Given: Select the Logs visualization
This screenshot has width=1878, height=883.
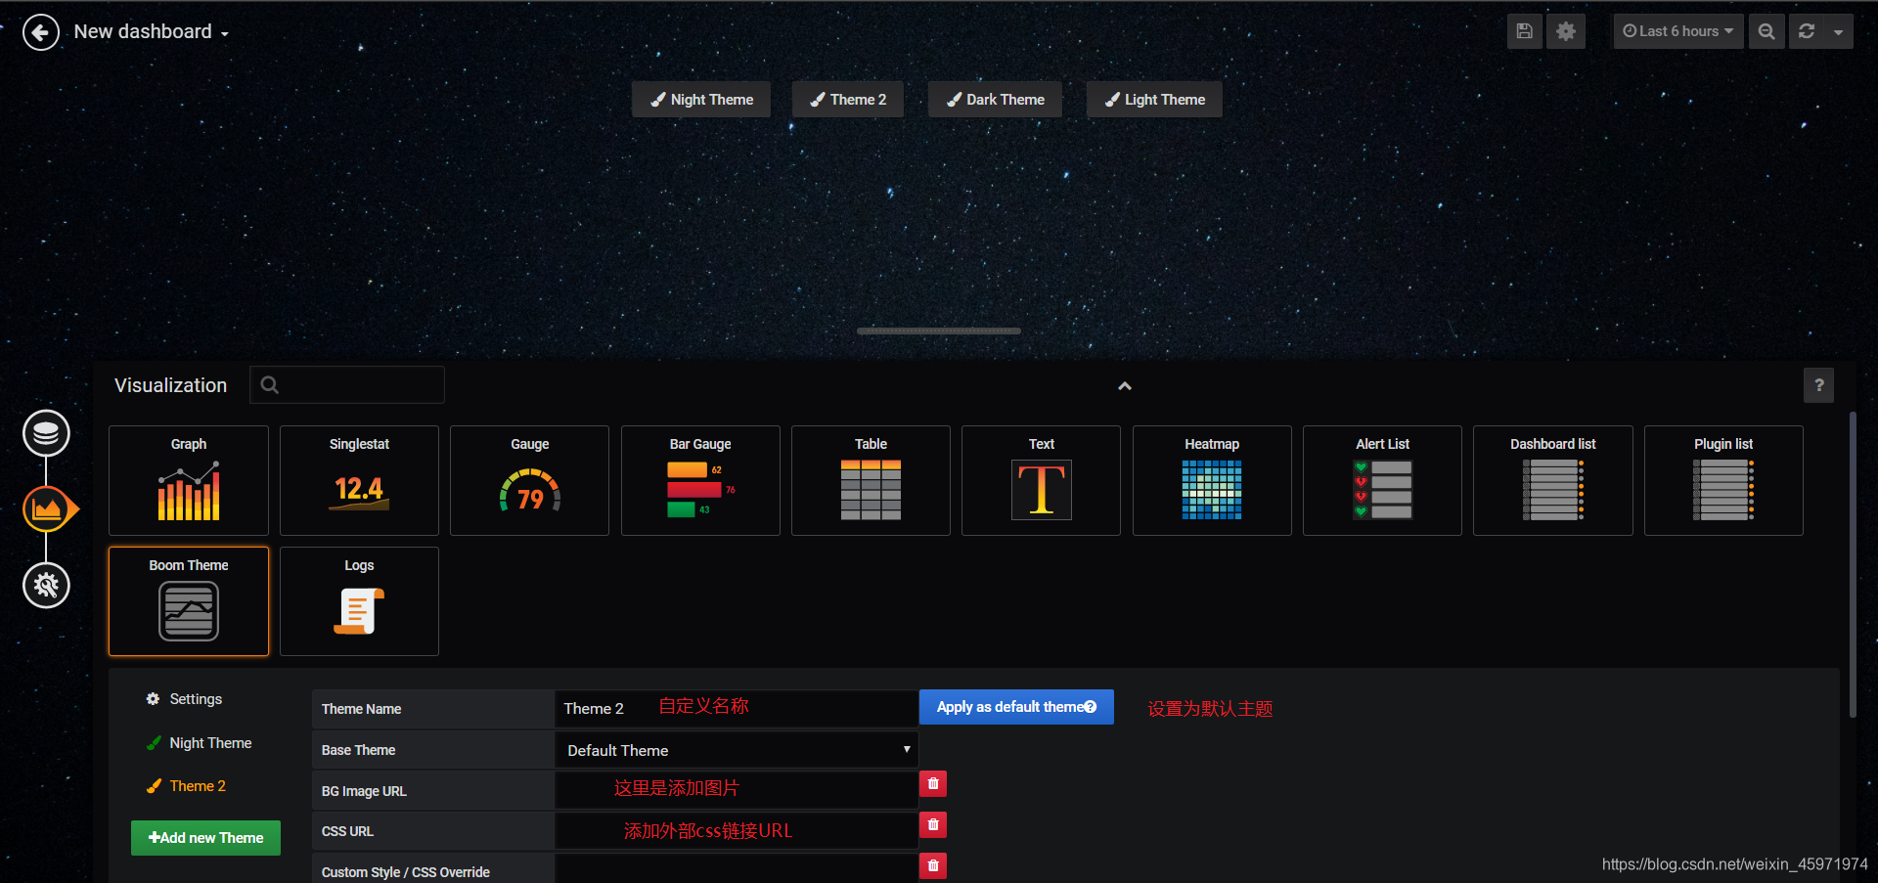Looking at the screenshot, I should tap(358, 600).
